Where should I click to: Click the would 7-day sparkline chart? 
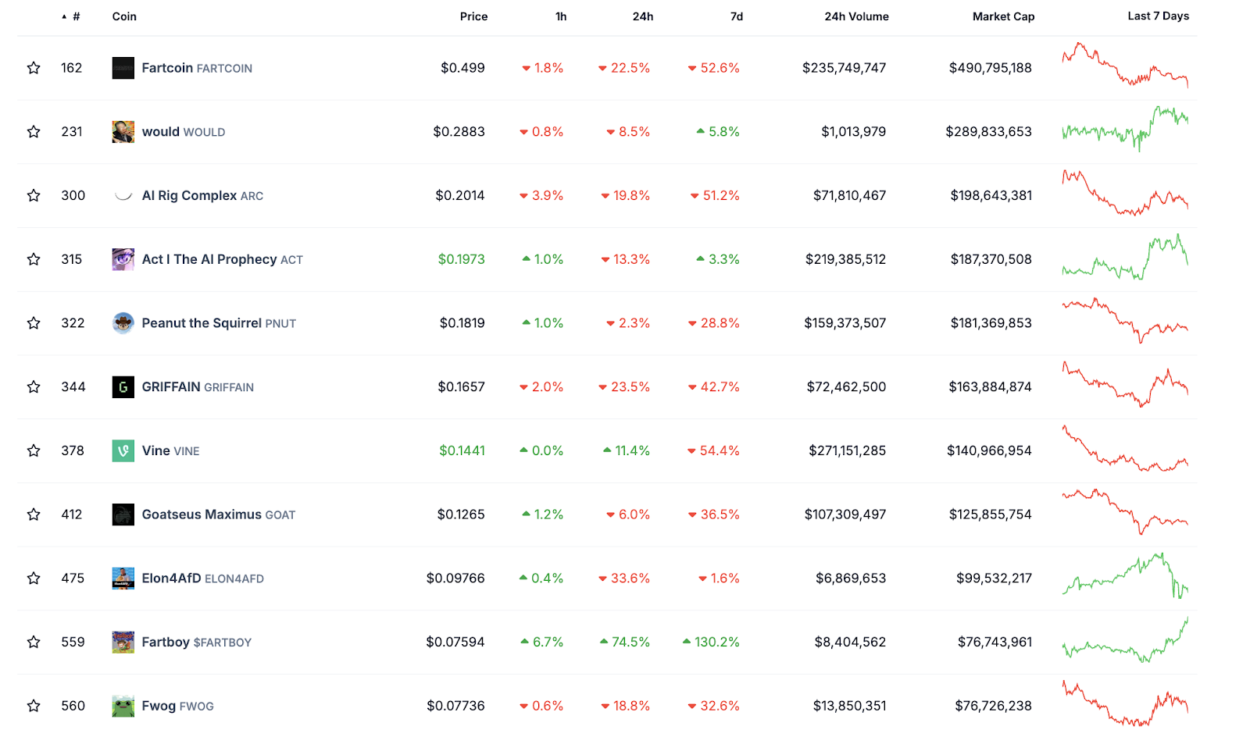1125,130
